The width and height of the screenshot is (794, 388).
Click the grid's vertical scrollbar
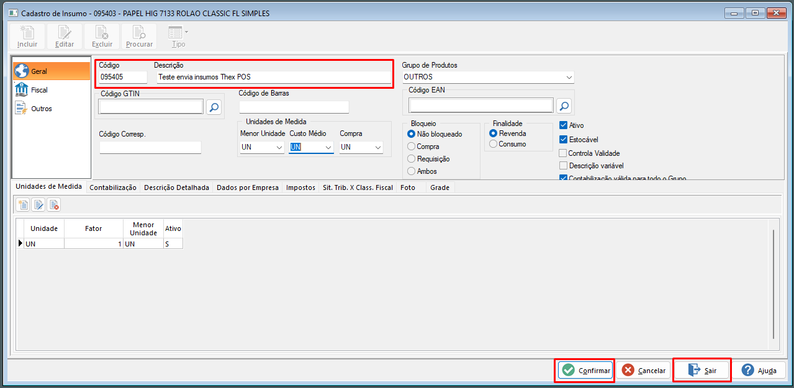click(774, 284)
